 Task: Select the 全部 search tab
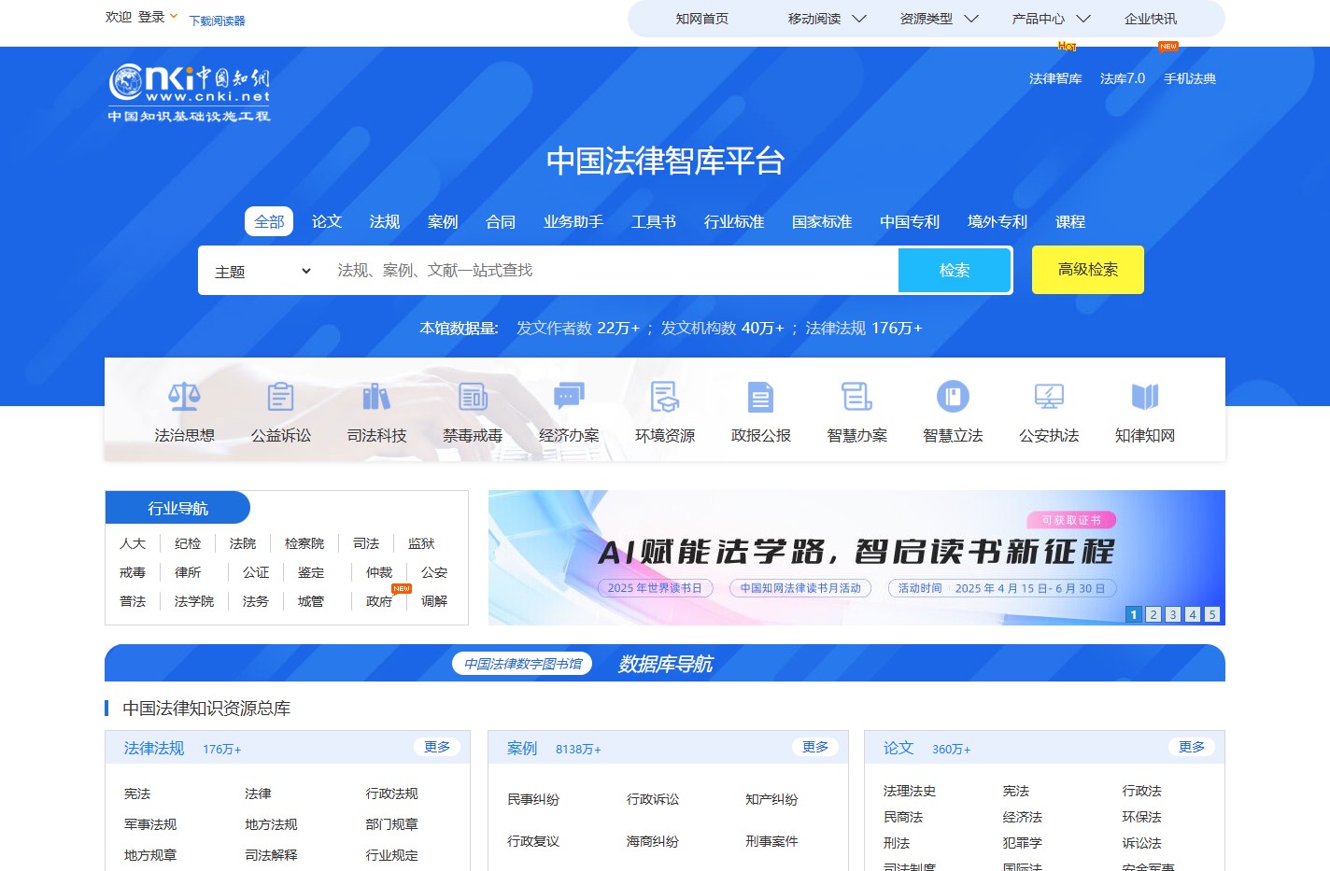[x=269, y=221]
